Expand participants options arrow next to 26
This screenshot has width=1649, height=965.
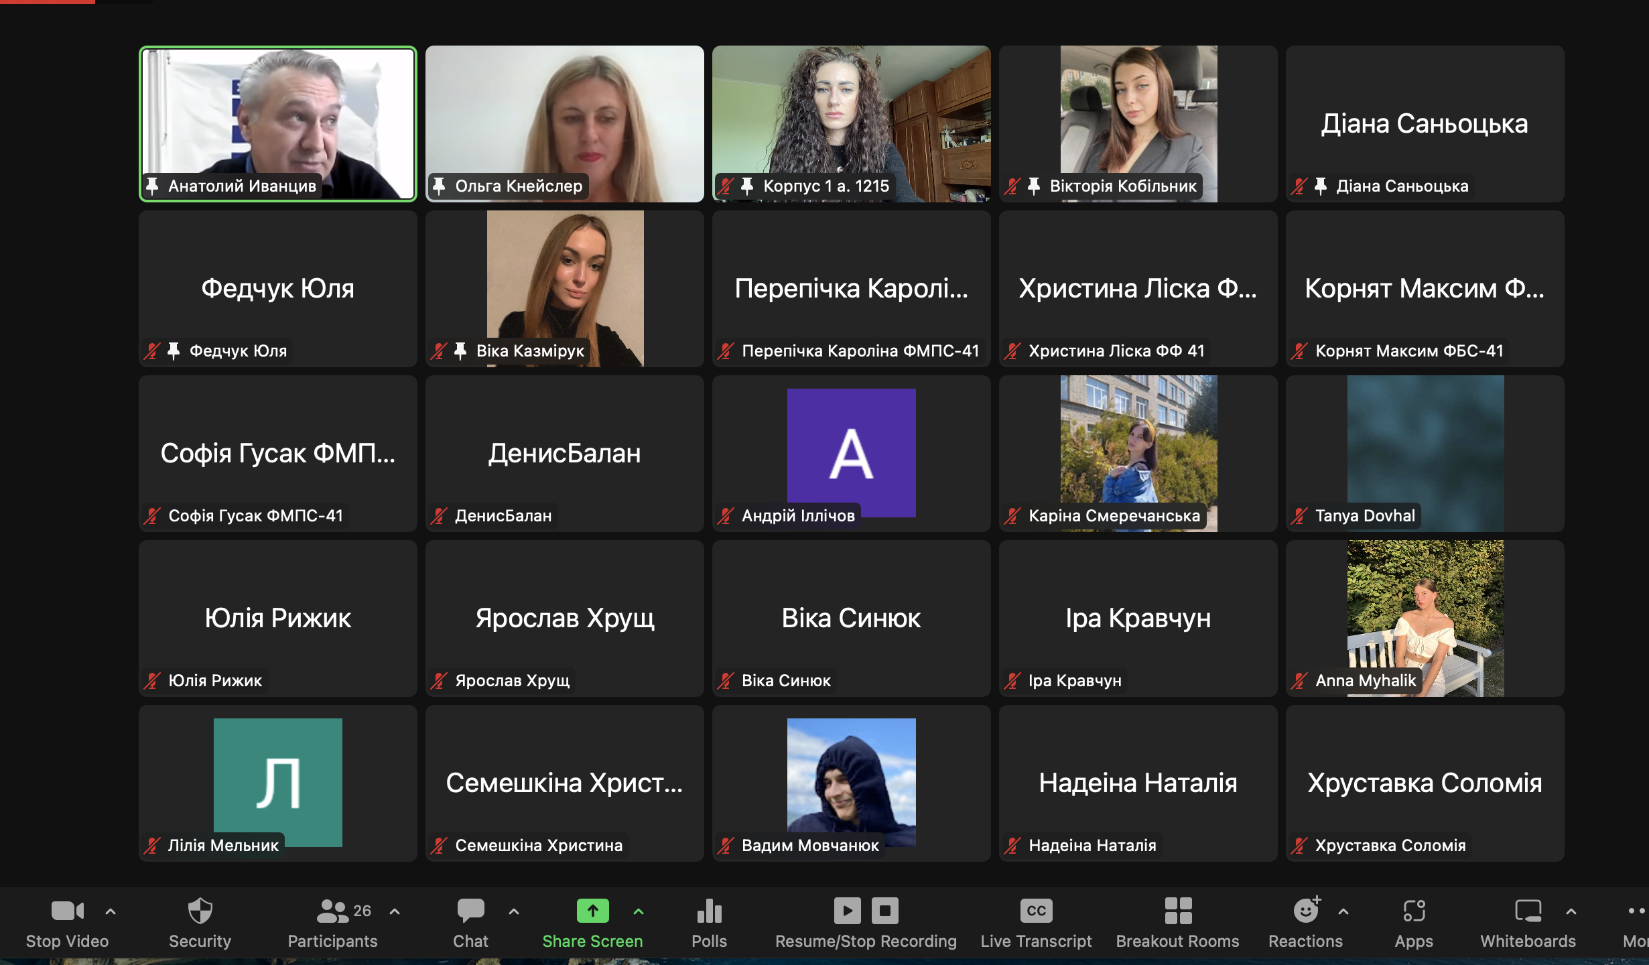tap(395, 911)
